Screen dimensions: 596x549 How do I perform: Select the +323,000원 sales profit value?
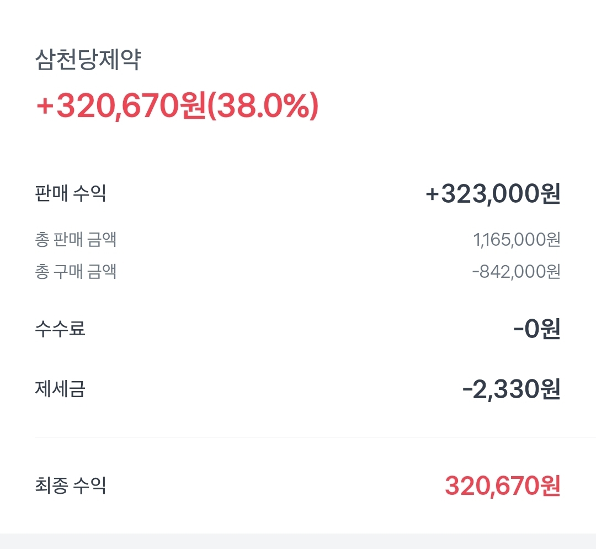pyautogui.click(x=493, y=193)
